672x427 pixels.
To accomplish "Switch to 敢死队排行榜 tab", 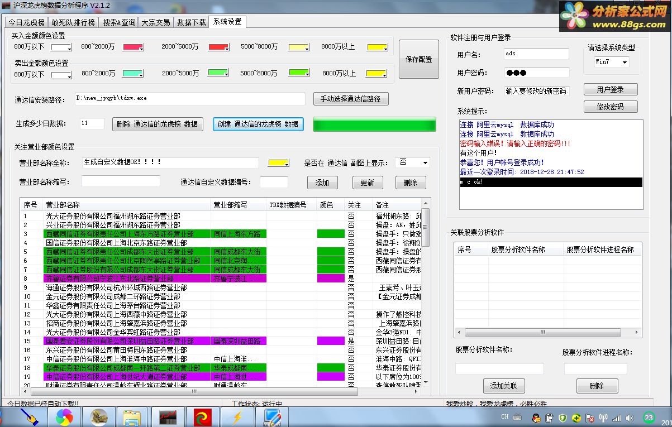I will 73,22.
